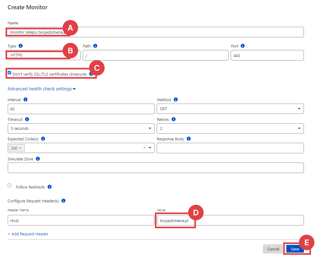Open the Timeout dropdown set to 5 seconds

[x=81, y=128]
